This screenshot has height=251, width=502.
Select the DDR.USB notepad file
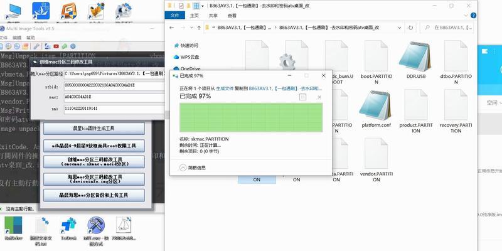[x=416, y=61]
